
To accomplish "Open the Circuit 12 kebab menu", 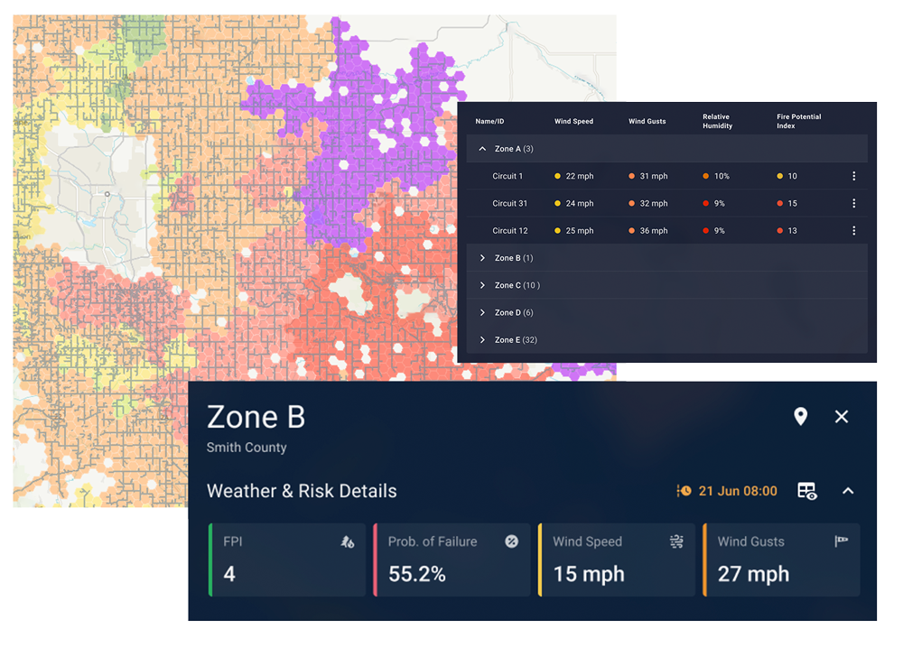I will pyautogui.click(x=854, y=231).
